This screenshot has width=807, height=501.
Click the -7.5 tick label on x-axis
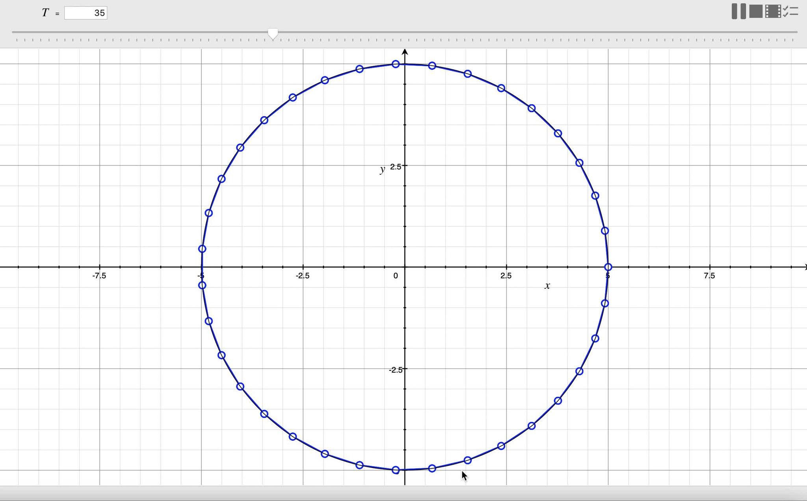(x=99, y=276)
